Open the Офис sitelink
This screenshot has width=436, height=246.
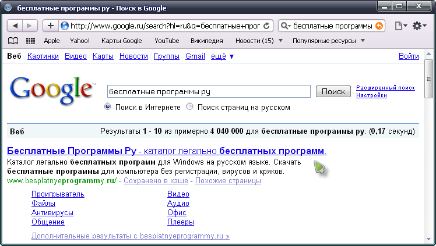[177, 213]
